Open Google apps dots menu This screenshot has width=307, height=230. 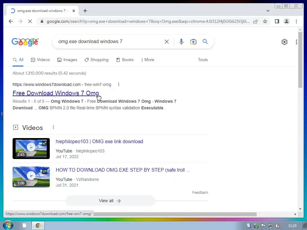click(x=297, y=42)
